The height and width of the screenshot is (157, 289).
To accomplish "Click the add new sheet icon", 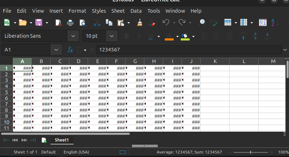I will pyautogui.click(x=44, y=140).
